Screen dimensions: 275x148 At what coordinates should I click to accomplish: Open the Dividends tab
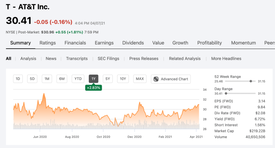[133, 43]
